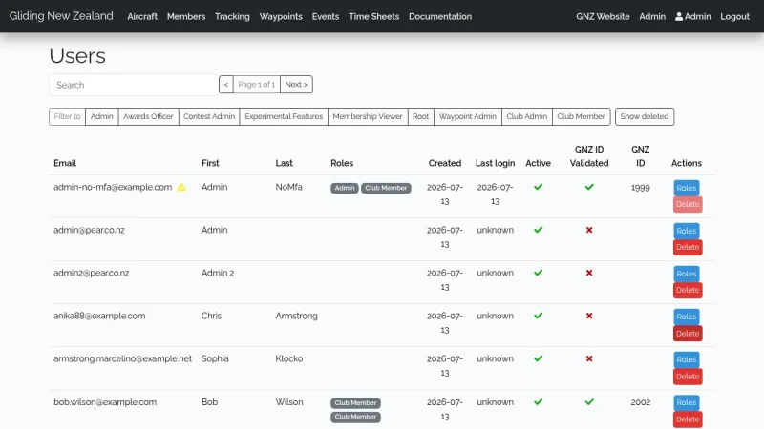The height and width of the screenshot is (429, 764).
Task: Click the user icon next to Admin
Action: tap(679, 16)
